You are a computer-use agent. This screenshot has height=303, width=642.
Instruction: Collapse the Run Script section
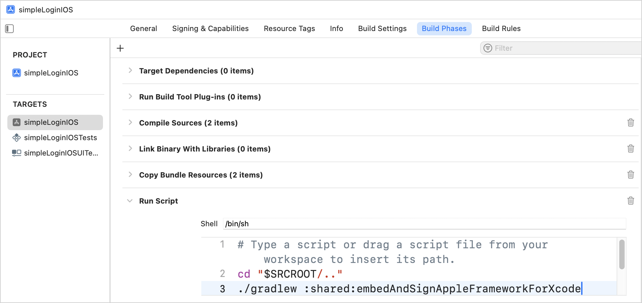(130, 201)
